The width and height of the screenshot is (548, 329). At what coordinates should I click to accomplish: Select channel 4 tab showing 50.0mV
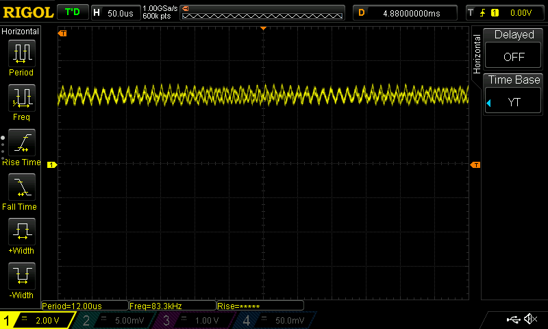click(x=273, y=320)
